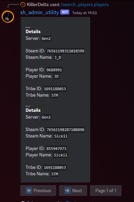Click the Today at 19:53 timestamp
The width and height of the screenshot is (134, 202).
click(84, 13)
